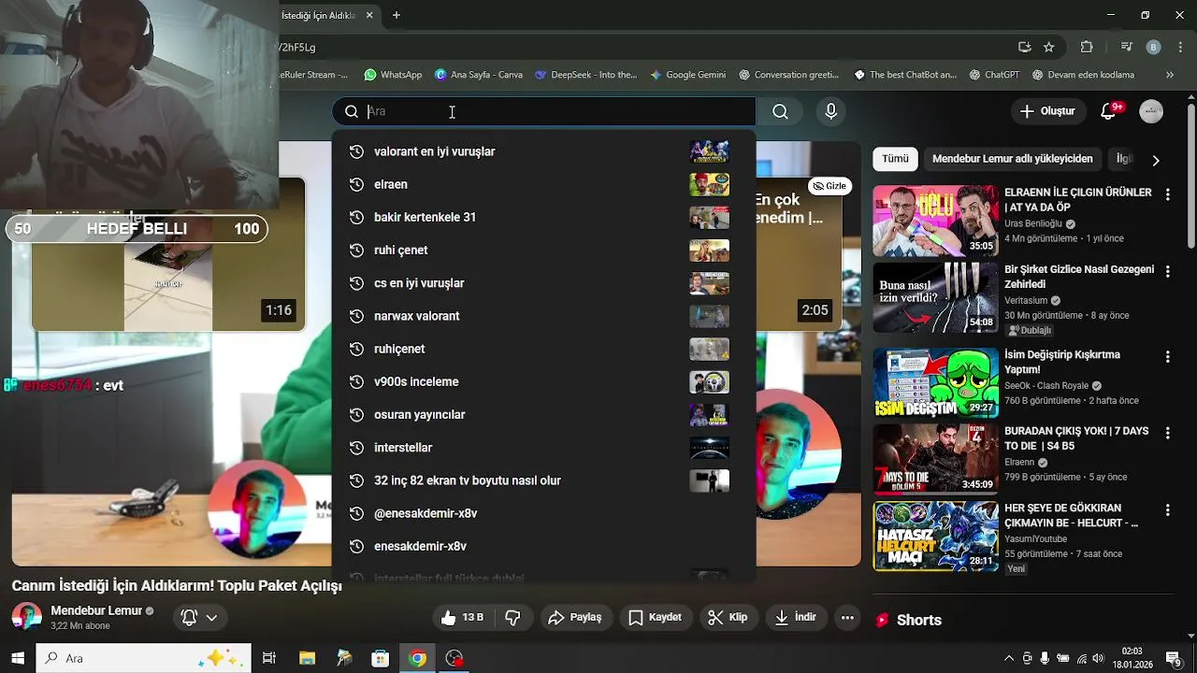Select Mendebur Lemur adlı yükleyiciden chip
This screenshot has height=673, width=1197.
click(1012, 159)
